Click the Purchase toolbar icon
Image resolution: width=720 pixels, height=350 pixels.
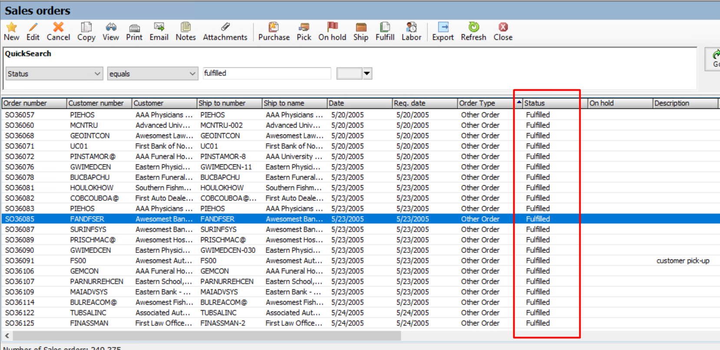click(274, 27)
